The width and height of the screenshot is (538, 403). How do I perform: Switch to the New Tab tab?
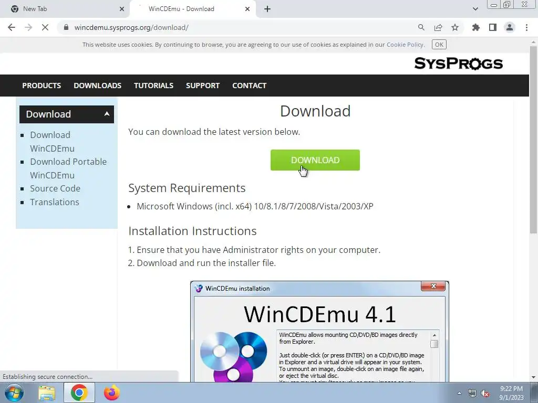(65, 9)
